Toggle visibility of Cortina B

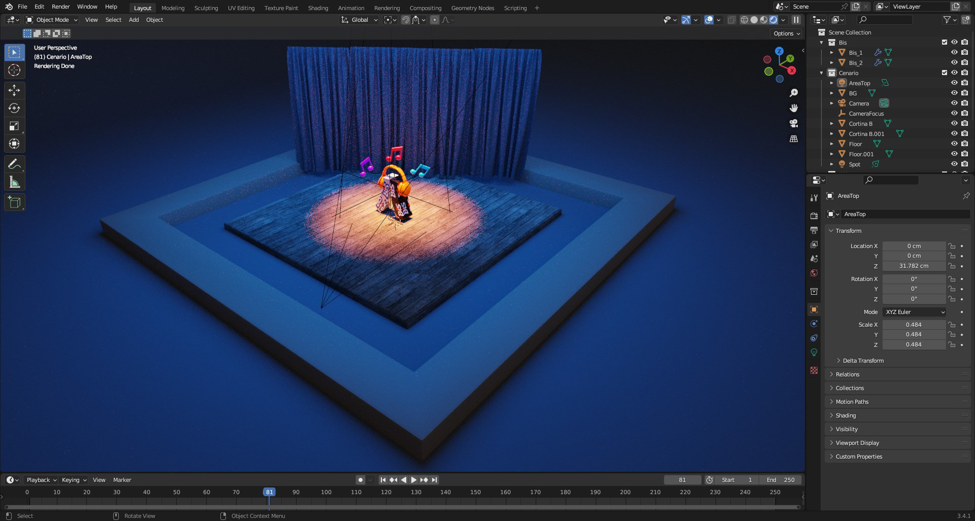(x=954, y=123)
